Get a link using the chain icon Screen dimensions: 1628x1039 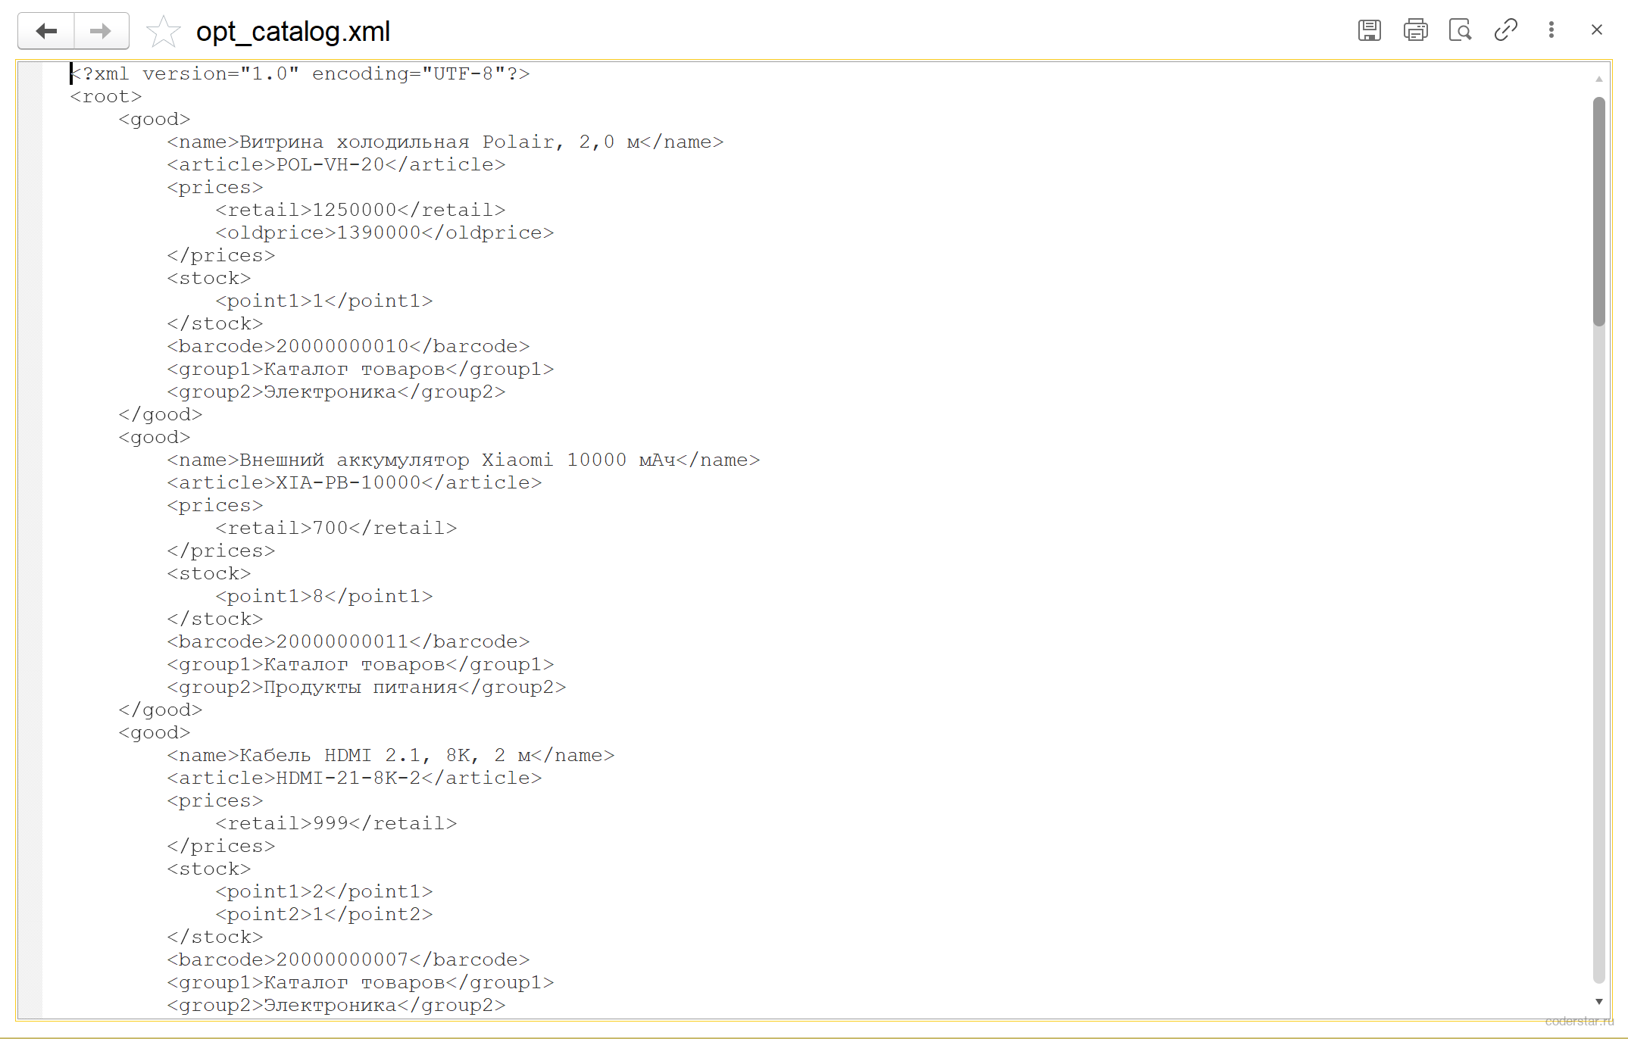click(1505, 30)
